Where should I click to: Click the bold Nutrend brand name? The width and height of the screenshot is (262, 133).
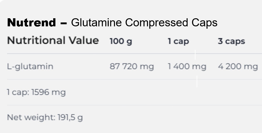(31, 23)
